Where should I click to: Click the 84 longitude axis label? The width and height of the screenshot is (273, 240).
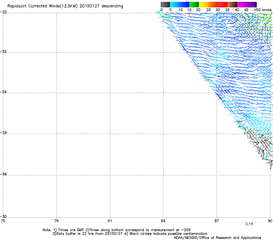coord(163,221)
